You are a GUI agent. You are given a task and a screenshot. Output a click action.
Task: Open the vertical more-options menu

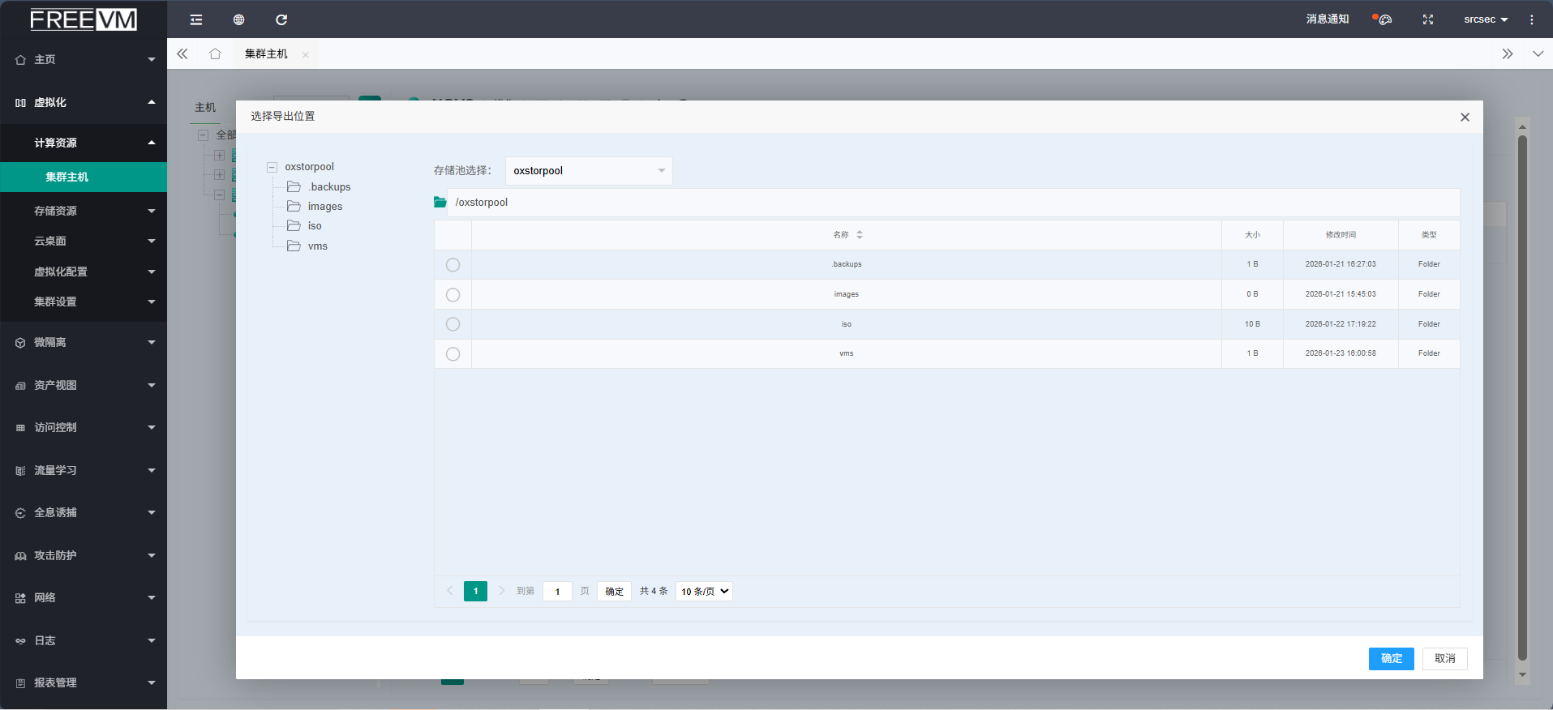[x=1531, y=19]
